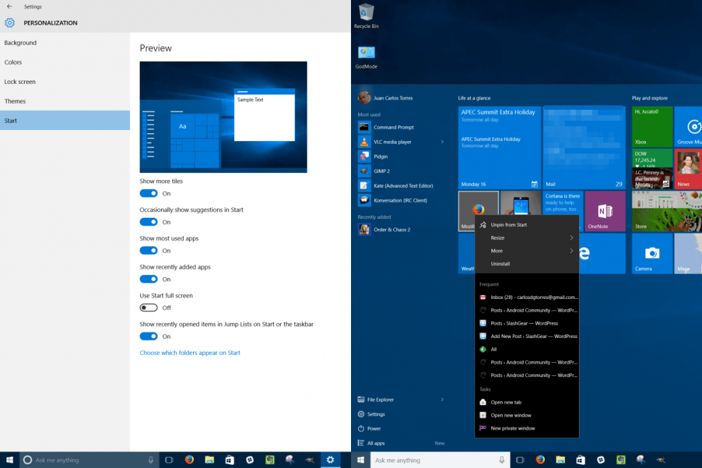The image size is (702, 468).
Task: Click the Settings back arrow
Action: tap(9, 6)
